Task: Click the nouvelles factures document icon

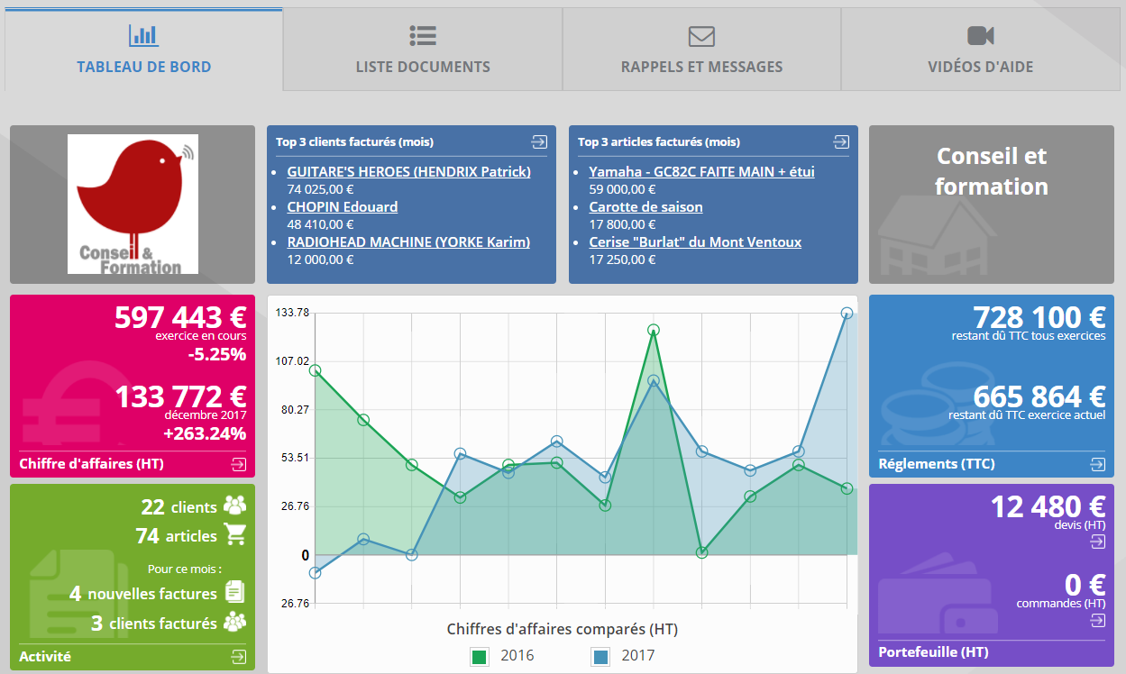Action: pos(234,592)
